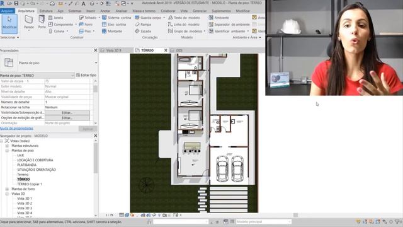Screen dimensions: 403x227
Task: Open the Anotar ribbon tab
Action: click(105, 11)
